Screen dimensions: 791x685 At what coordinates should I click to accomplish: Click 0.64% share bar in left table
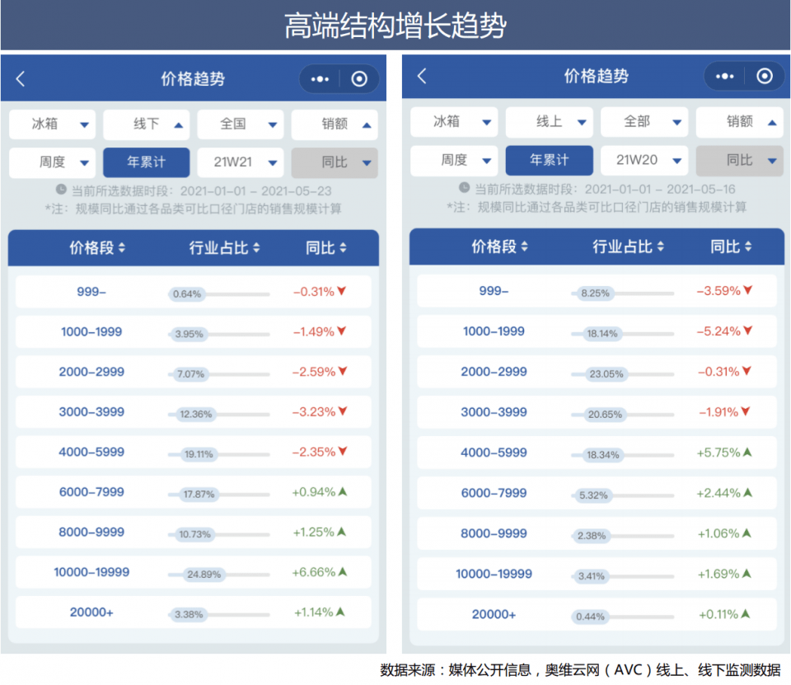[219, 293]
